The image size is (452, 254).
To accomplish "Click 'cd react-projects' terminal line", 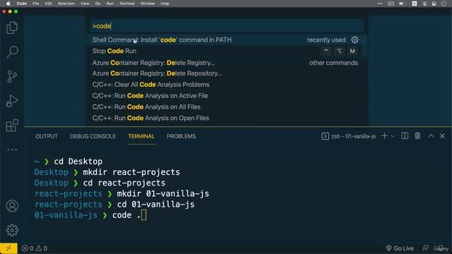I will click(124, 183).
